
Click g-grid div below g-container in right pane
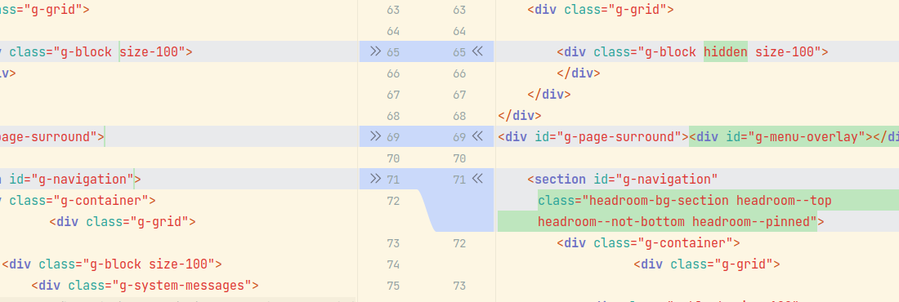(x=707, y=264)
